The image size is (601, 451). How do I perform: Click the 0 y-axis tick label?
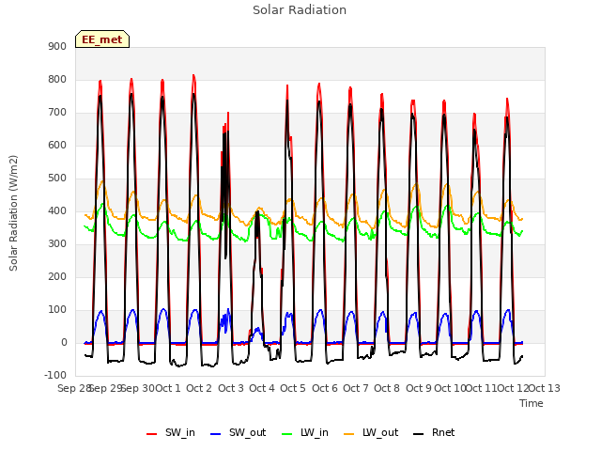tap(64, 342)
